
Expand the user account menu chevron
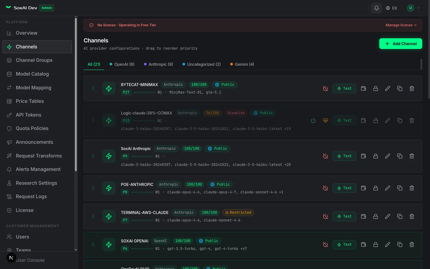coord(419,8)
